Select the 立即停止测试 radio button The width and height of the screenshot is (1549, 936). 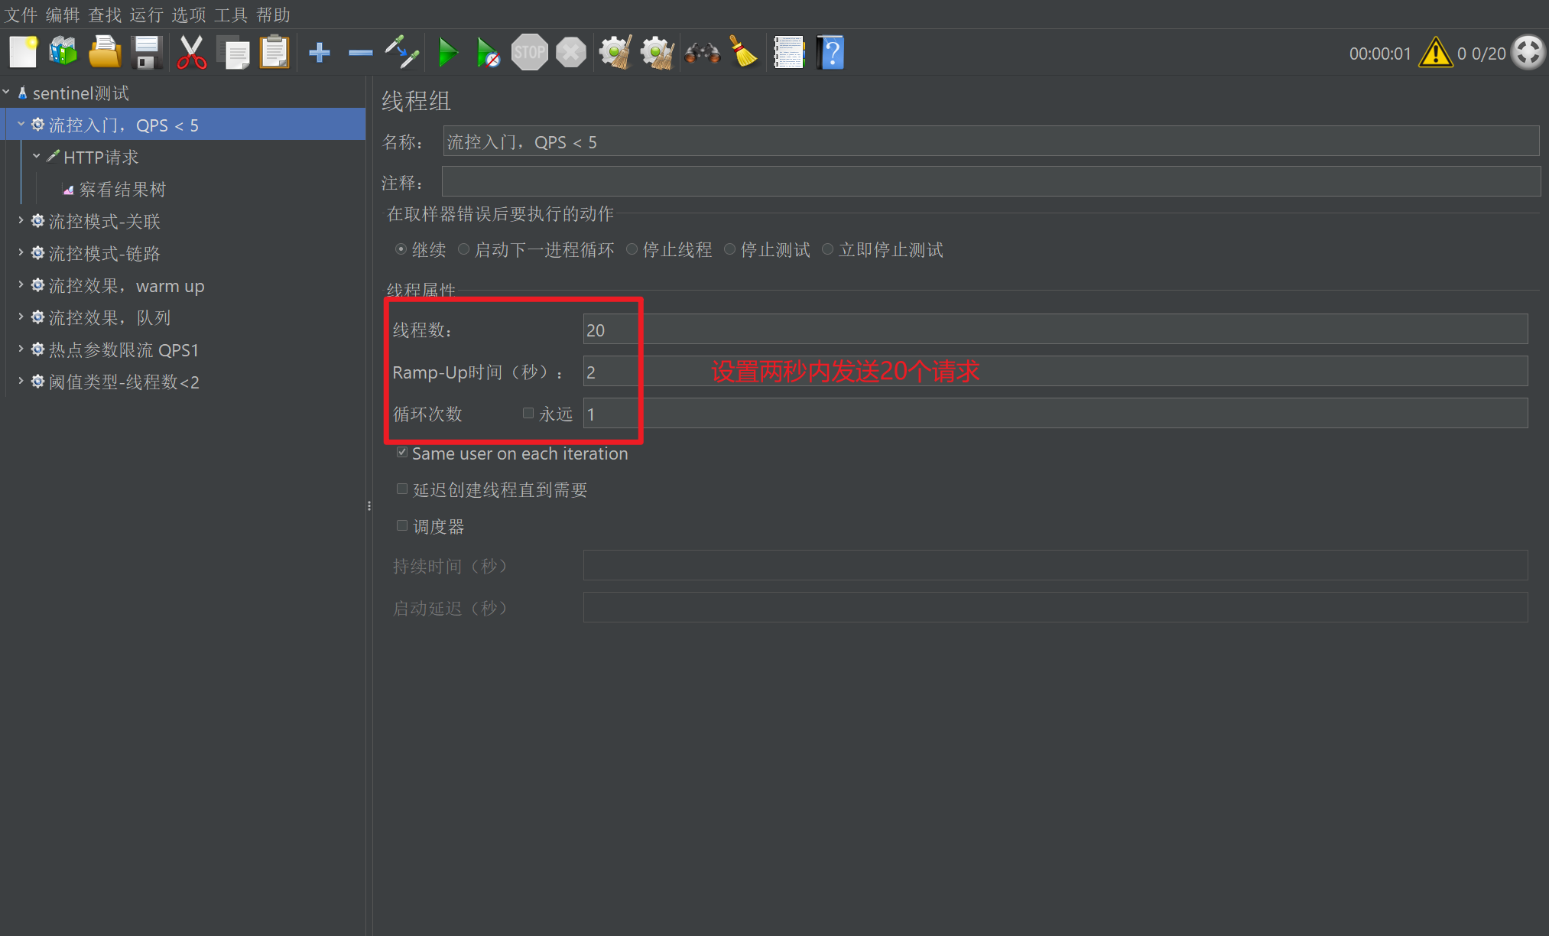[827, 249]
